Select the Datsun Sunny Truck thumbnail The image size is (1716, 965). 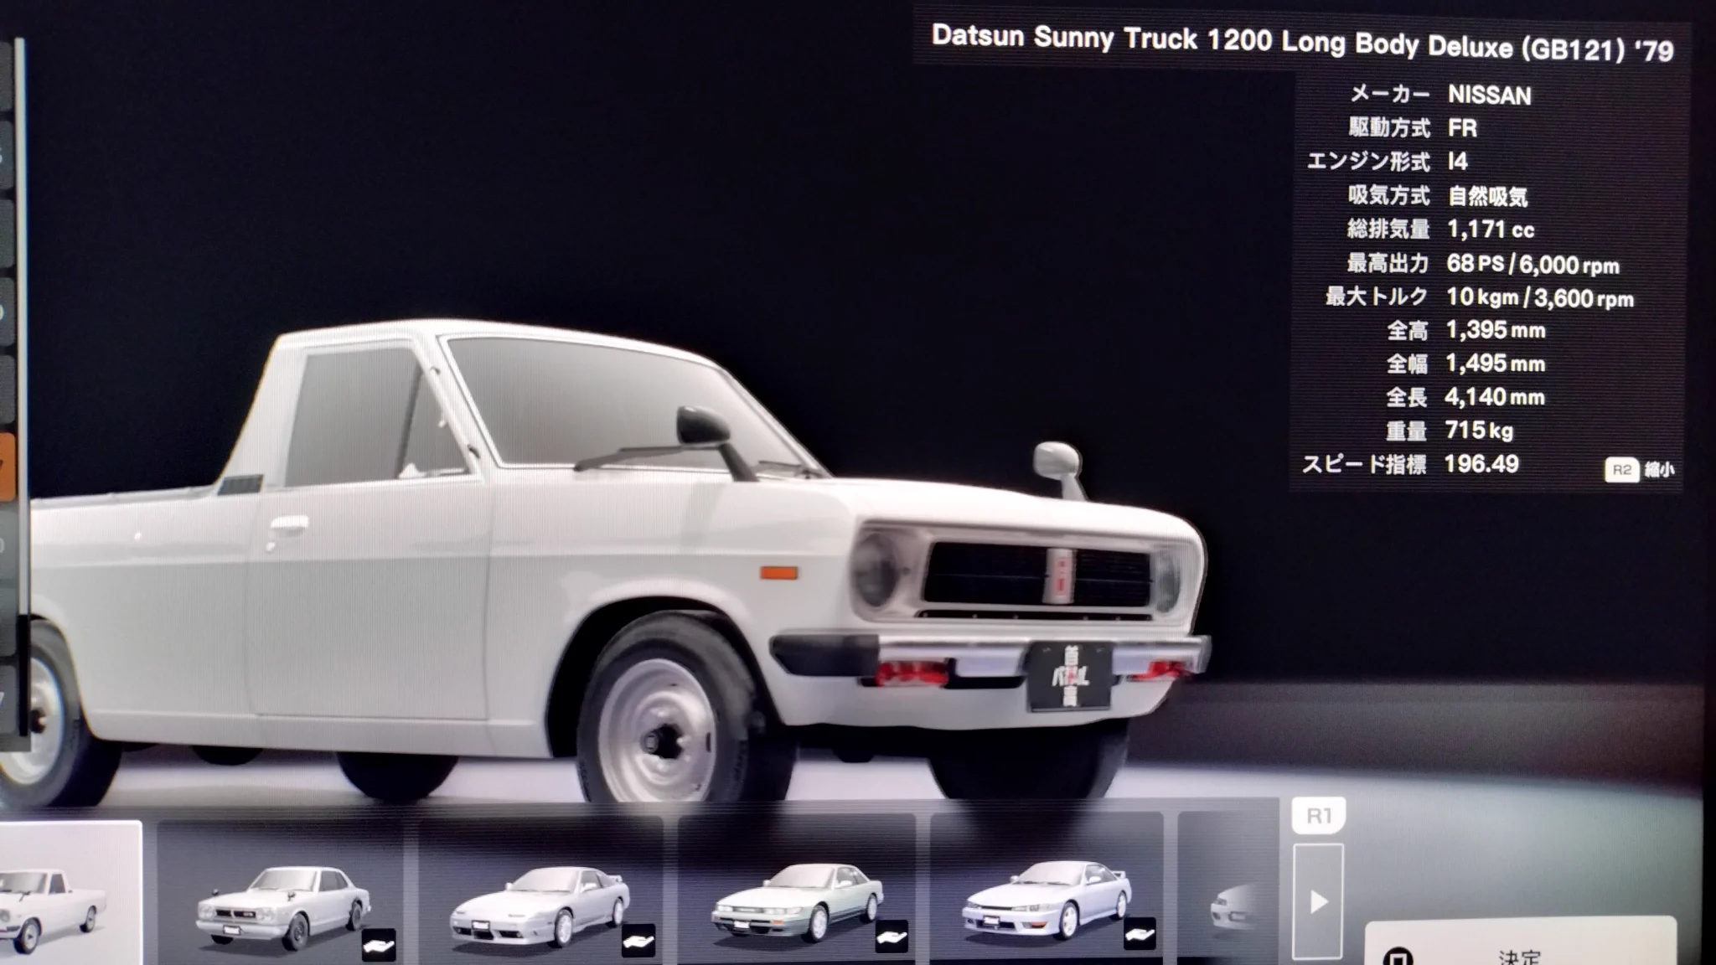pos(69,893)
